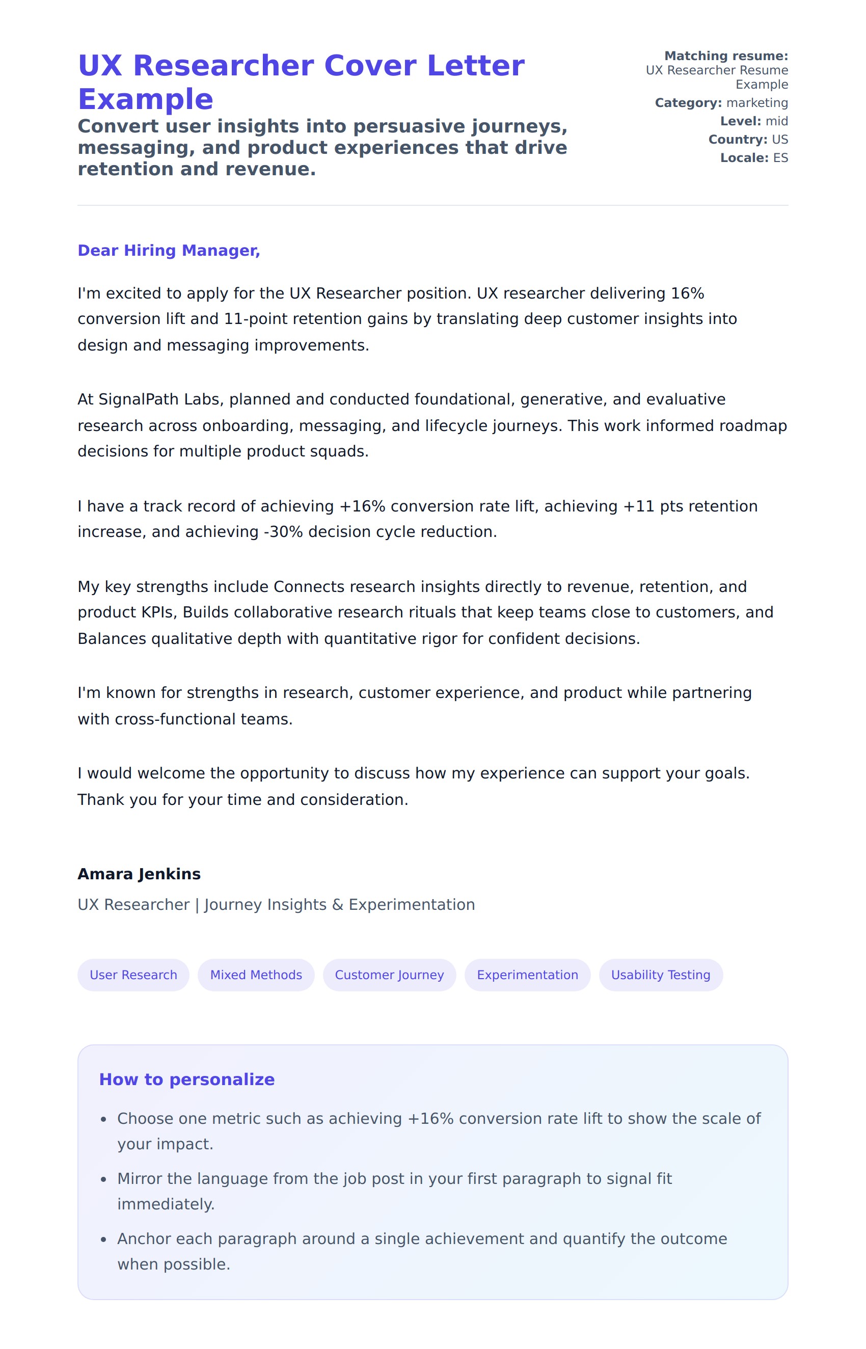This screenshot has width=866, height=1349.
Task: Click the Dear Hiring Manager greeting
Action: (169, 250)
